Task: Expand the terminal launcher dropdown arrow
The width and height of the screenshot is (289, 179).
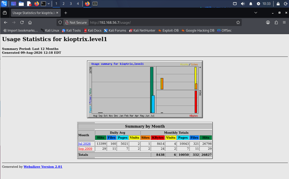Action: [48, 4]
